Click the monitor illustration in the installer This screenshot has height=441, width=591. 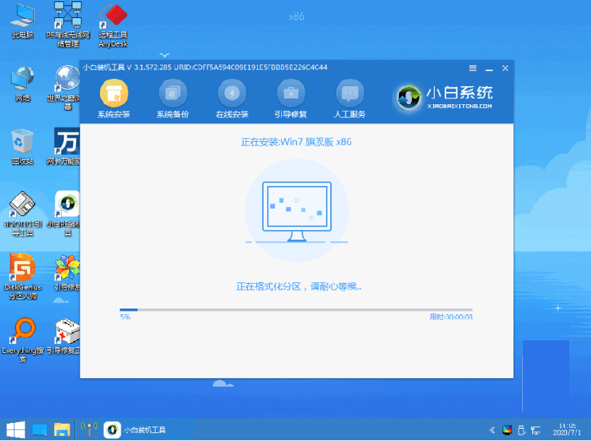pos(297,211)
